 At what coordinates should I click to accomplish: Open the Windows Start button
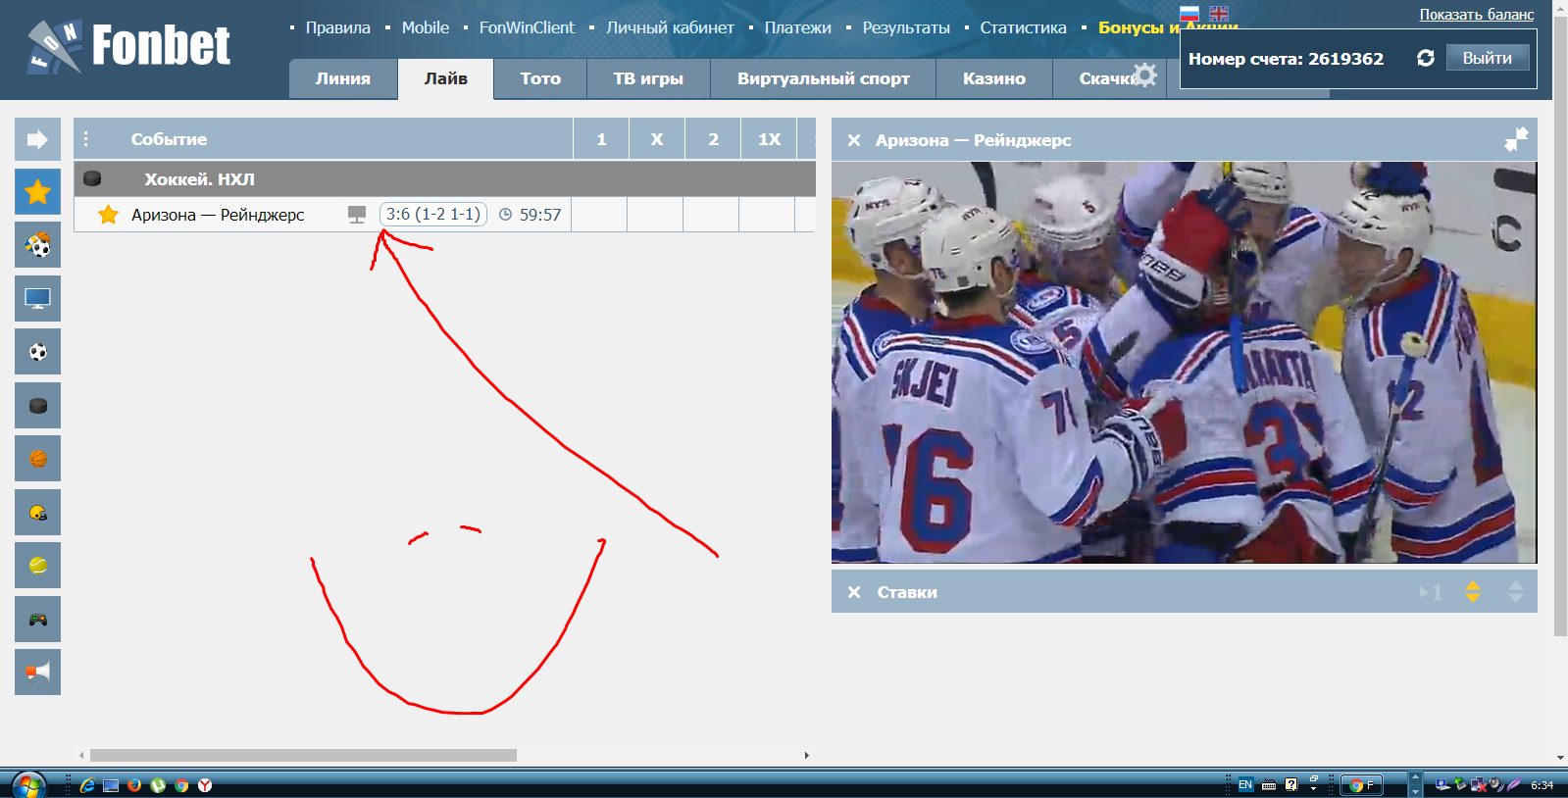[x=28, y=784]
